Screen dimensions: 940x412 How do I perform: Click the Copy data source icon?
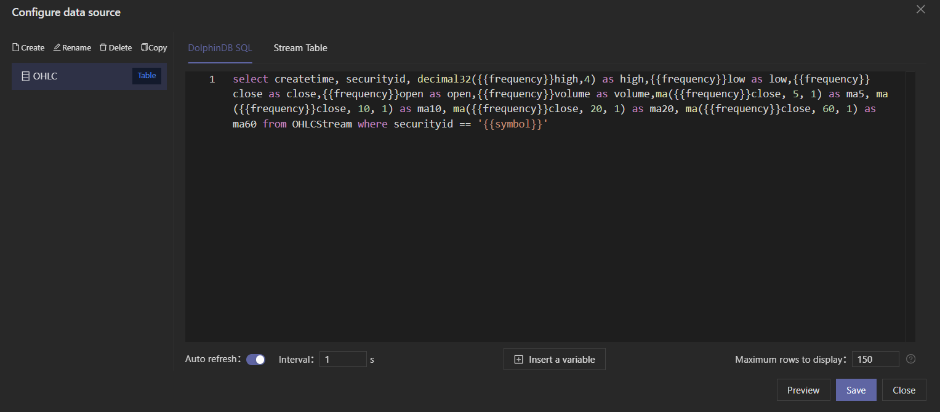point(144,47)
